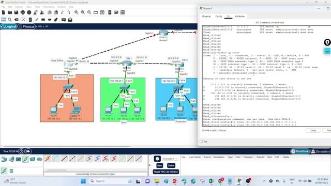Expand the PDU list panel arrow

click(x=150, y=165)
